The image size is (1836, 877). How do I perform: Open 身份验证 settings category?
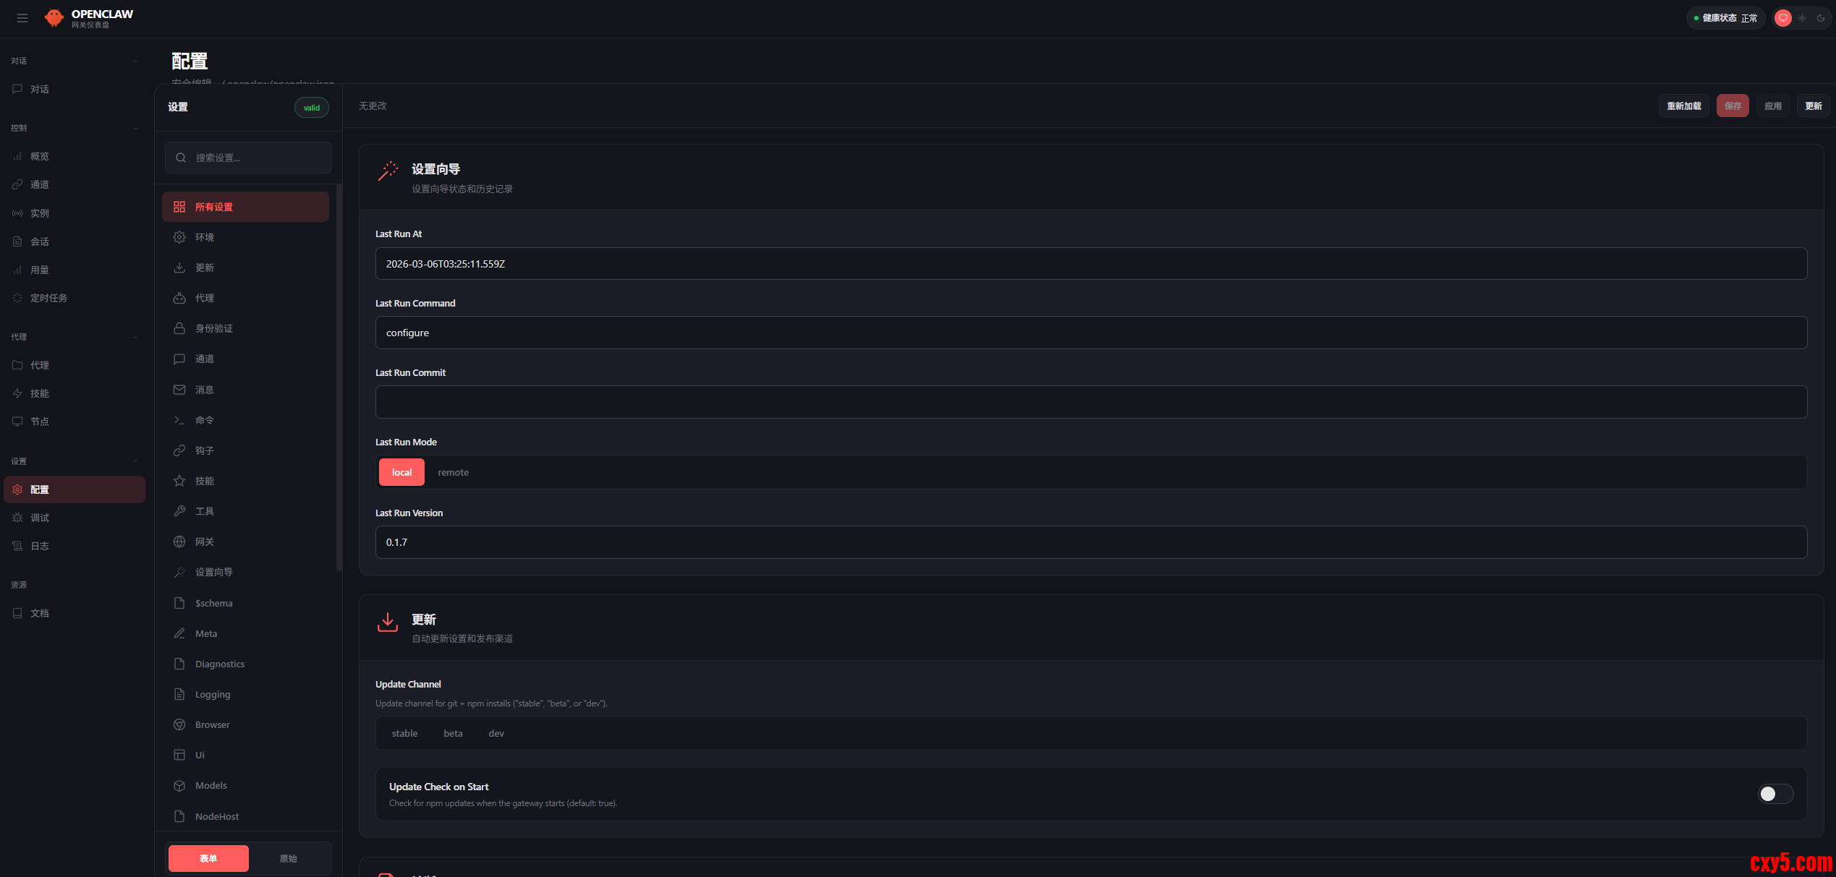213,328
